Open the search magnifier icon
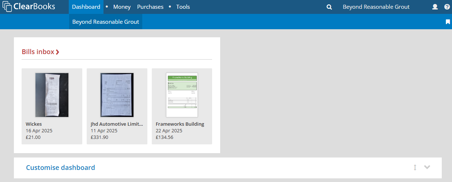 tap(329, 7)
